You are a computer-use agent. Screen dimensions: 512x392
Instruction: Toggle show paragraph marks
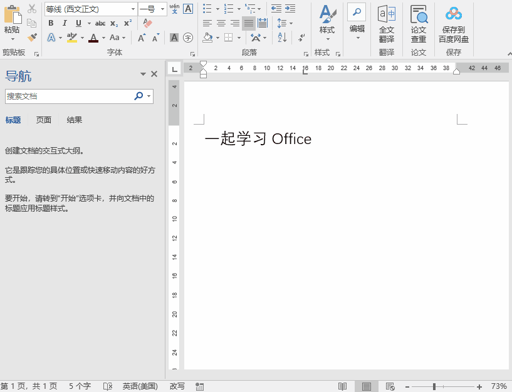301,38
